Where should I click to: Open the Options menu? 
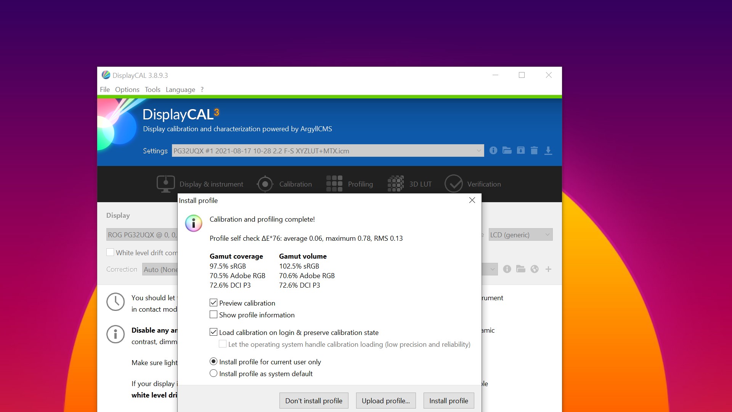127,90
